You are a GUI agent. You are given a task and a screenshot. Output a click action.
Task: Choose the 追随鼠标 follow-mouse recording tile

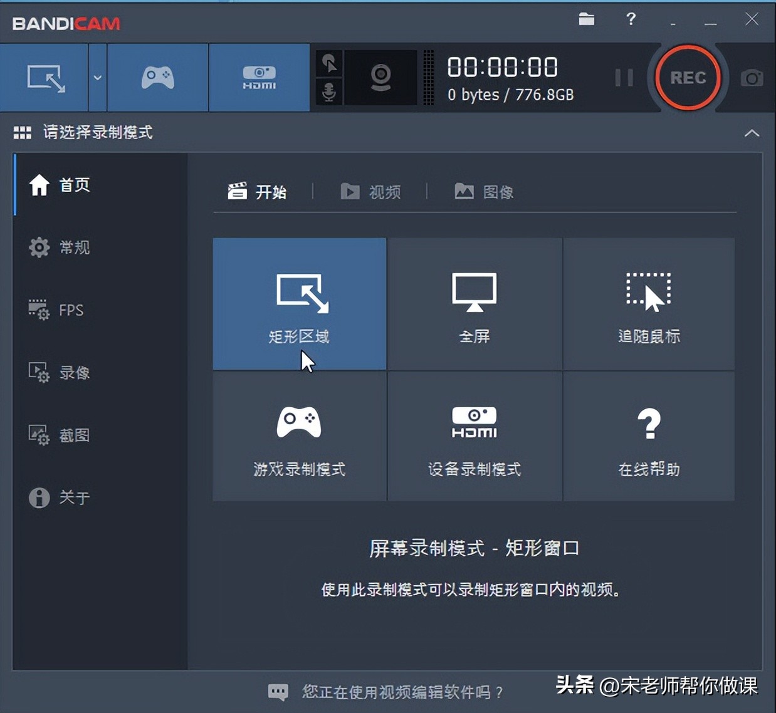click(x=649, y=303)
